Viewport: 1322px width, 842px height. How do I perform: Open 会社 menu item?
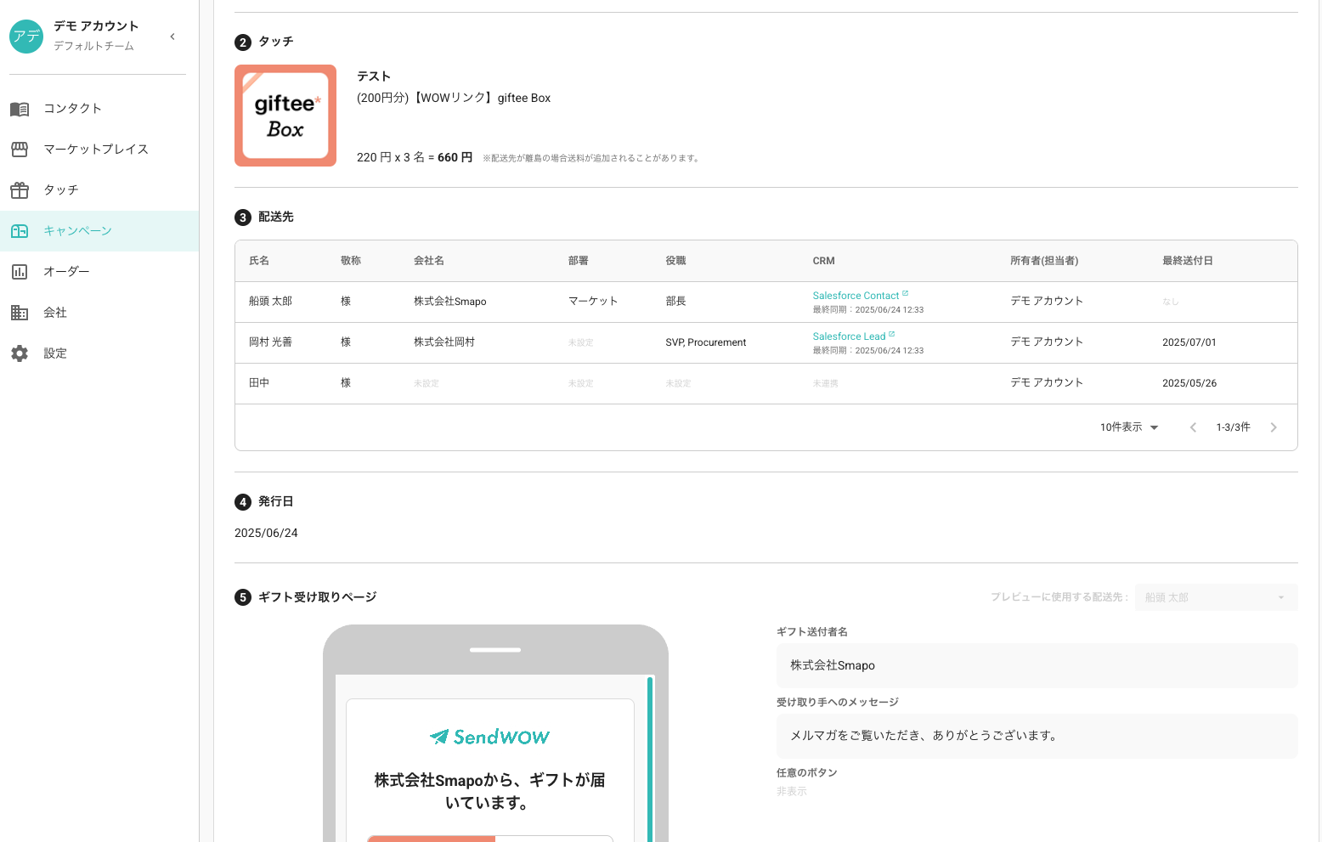pyautogui.click(x=99, y=313)
